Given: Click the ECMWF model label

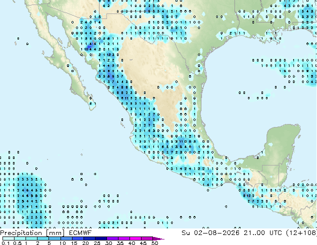Looking at the screenshot, I should click(80, 233).
